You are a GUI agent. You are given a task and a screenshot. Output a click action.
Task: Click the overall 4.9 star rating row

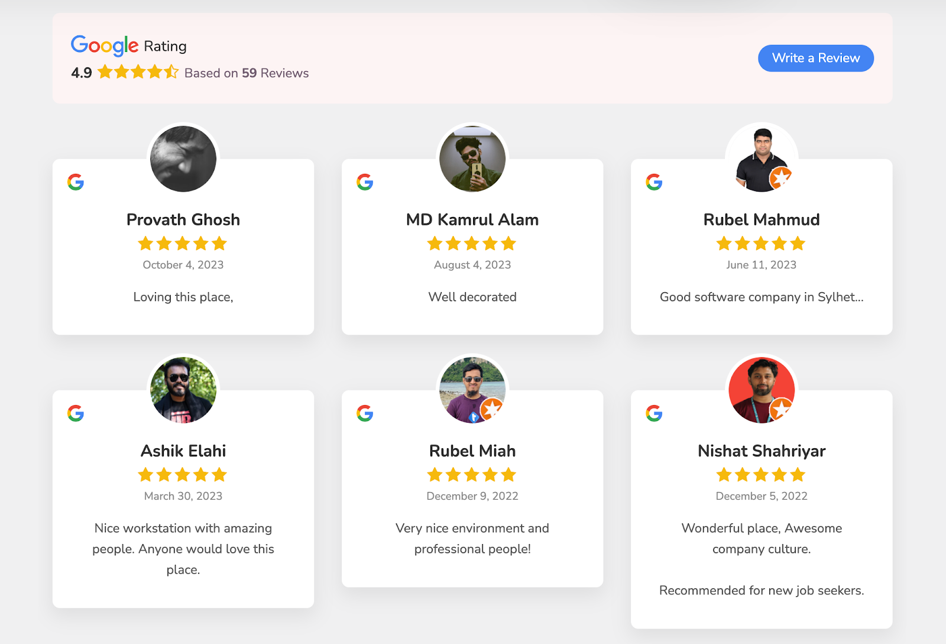pos(138,72)
